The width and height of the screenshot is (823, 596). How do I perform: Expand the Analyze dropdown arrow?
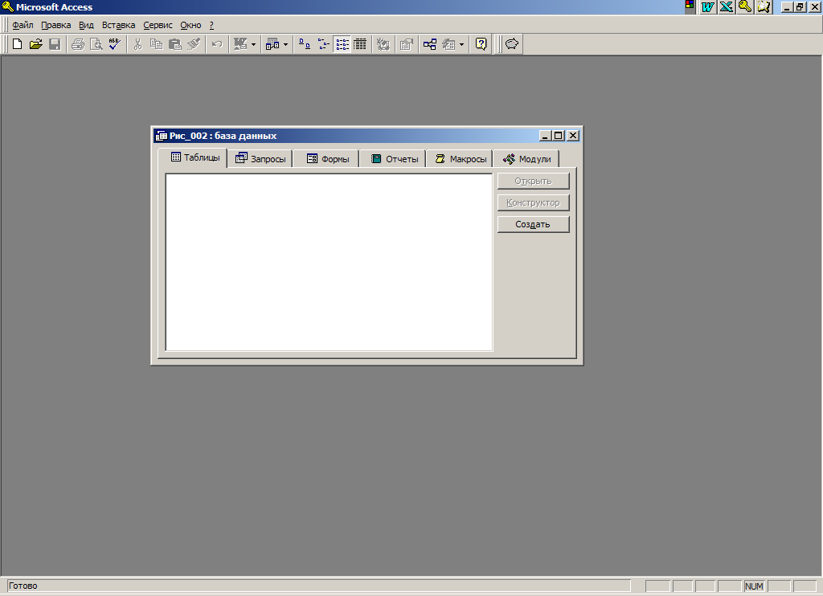285,45
